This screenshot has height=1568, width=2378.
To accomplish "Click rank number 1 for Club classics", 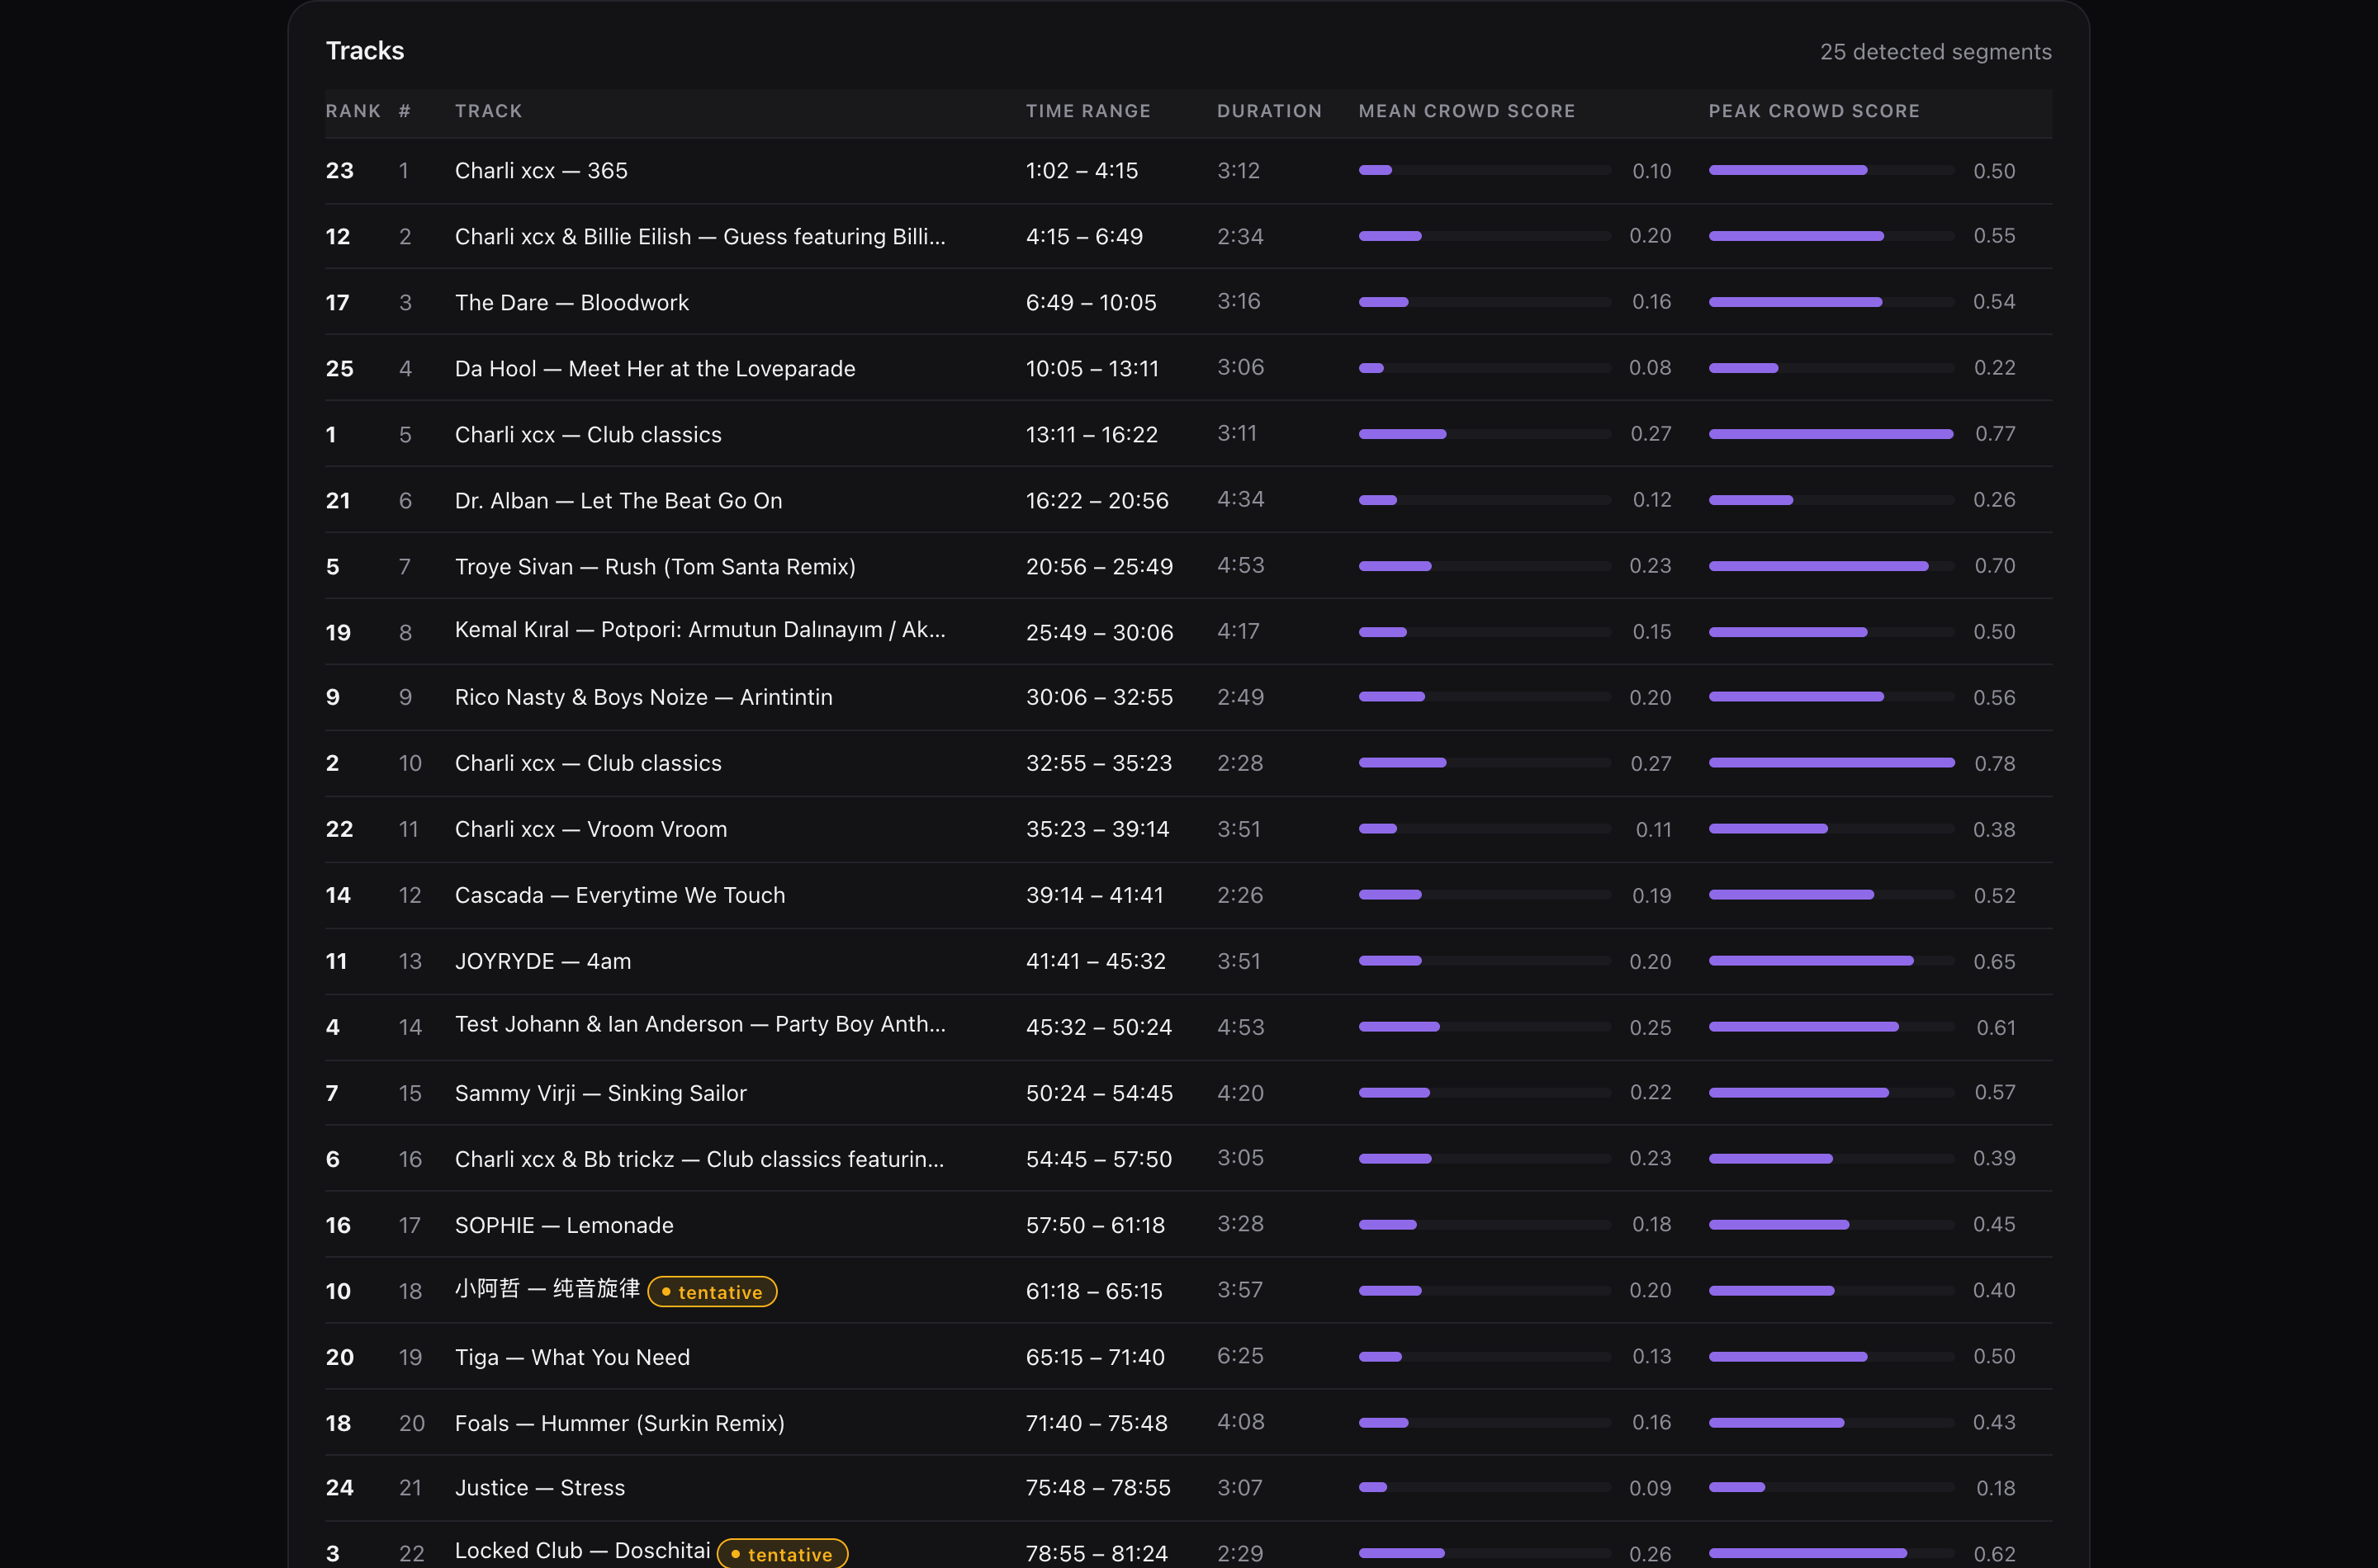I will (331, 435).
